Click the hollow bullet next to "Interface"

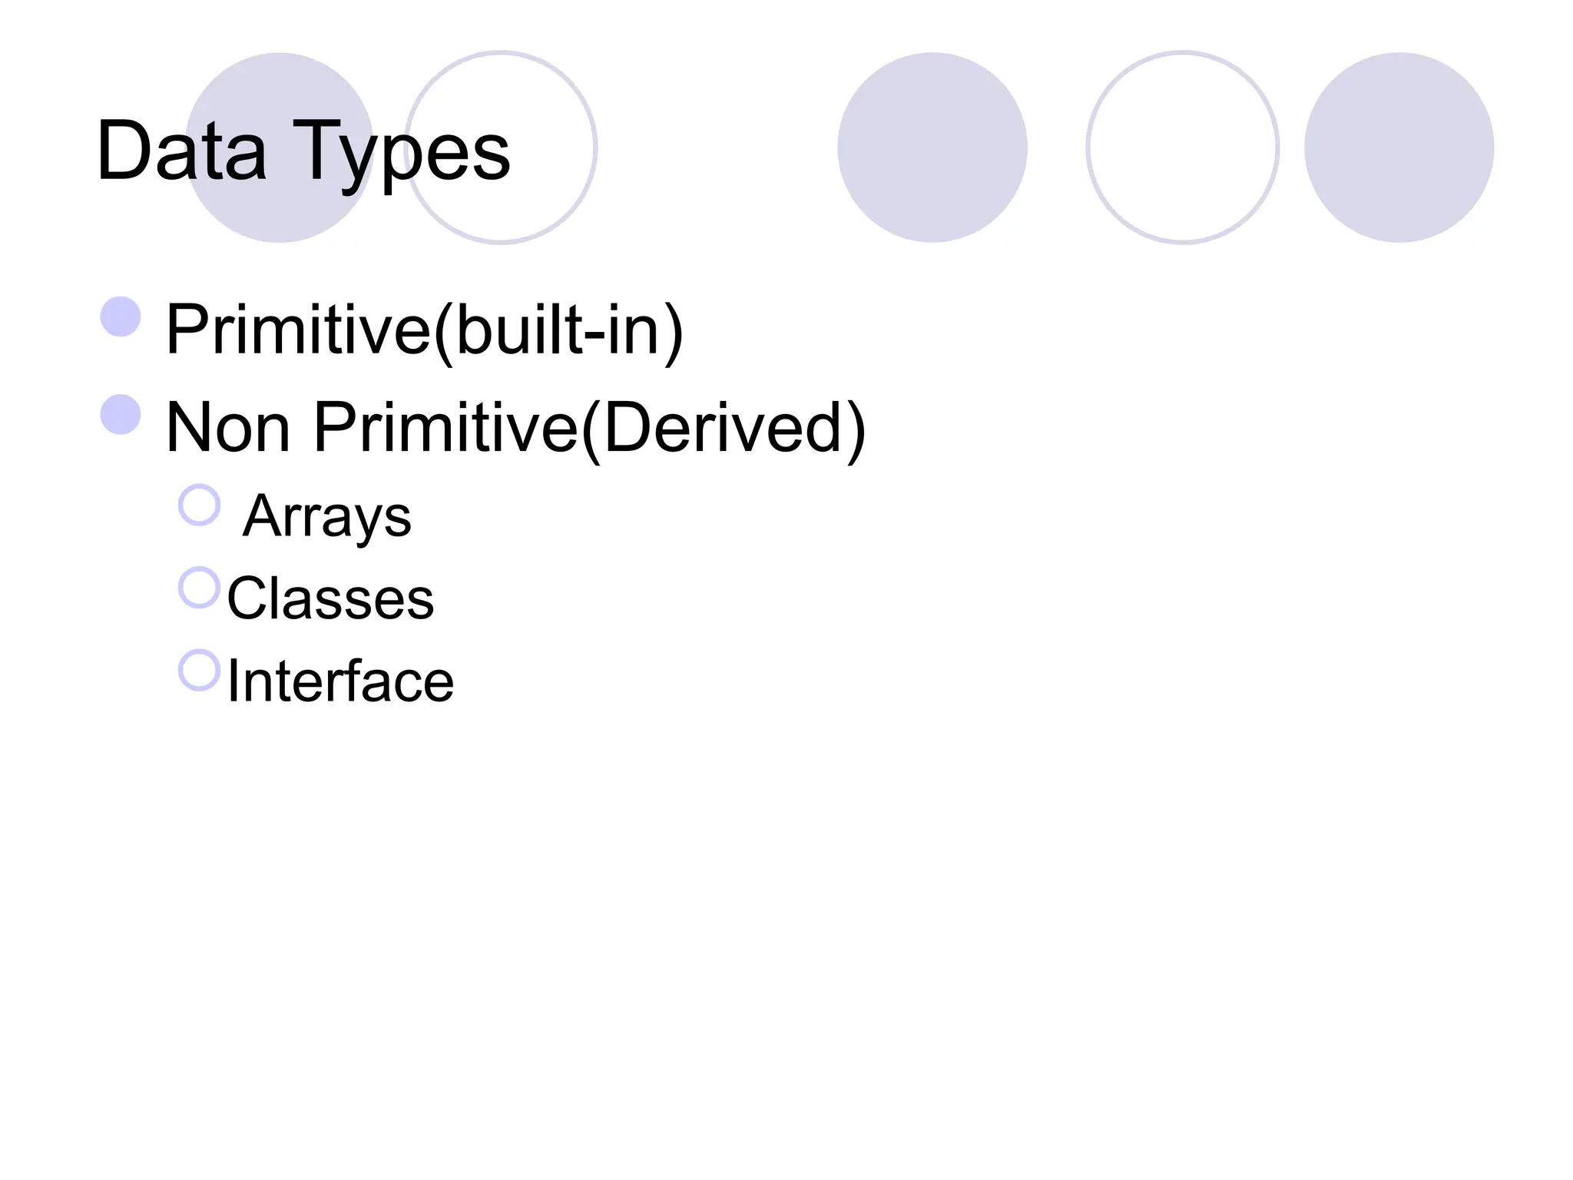coord(200,670)
